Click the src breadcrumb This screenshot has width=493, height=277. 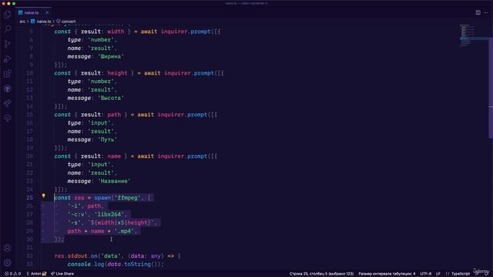(x=22, y=22)
